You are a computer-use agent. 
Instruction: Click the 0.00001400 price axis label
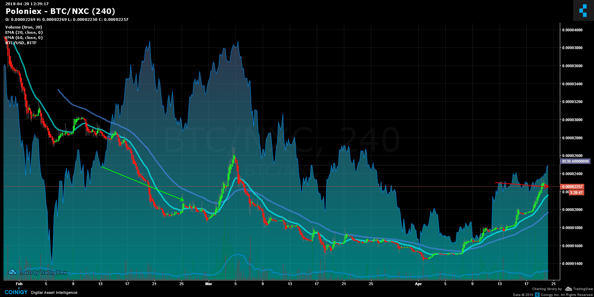[572, 264]
